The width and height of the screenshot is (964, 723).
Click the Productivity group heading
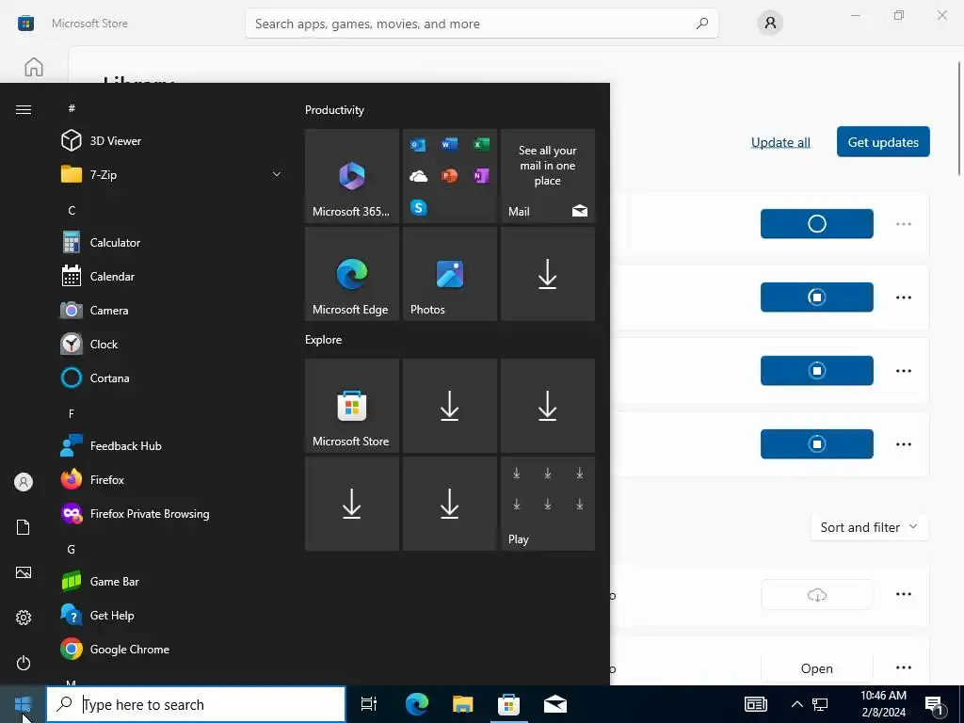tap(334, 110)
